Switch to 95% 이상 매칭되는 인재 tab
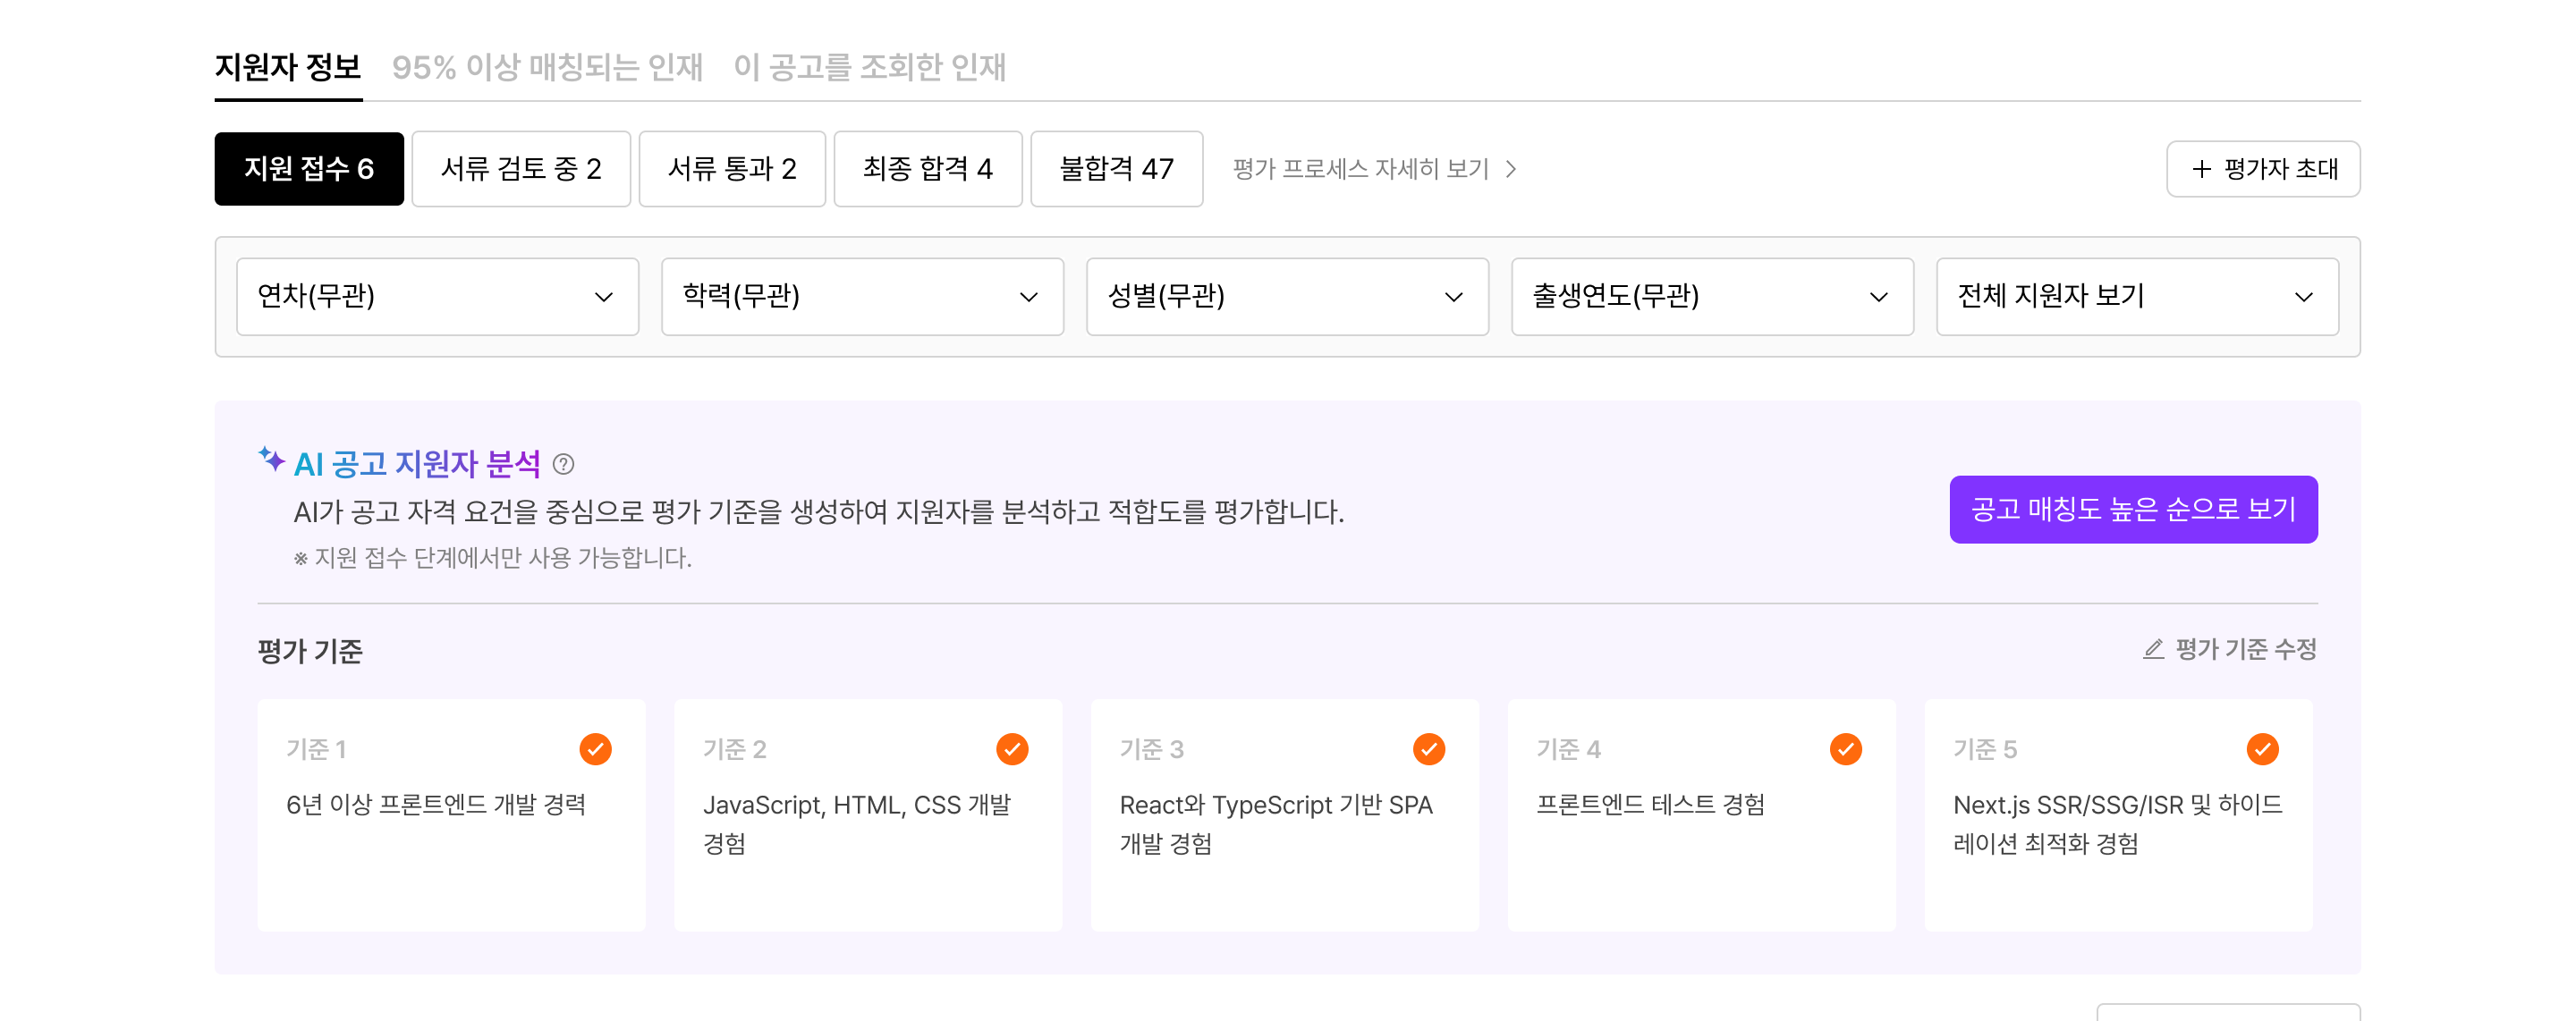This screenshot has height=1021, width=2576. point(547,67)
